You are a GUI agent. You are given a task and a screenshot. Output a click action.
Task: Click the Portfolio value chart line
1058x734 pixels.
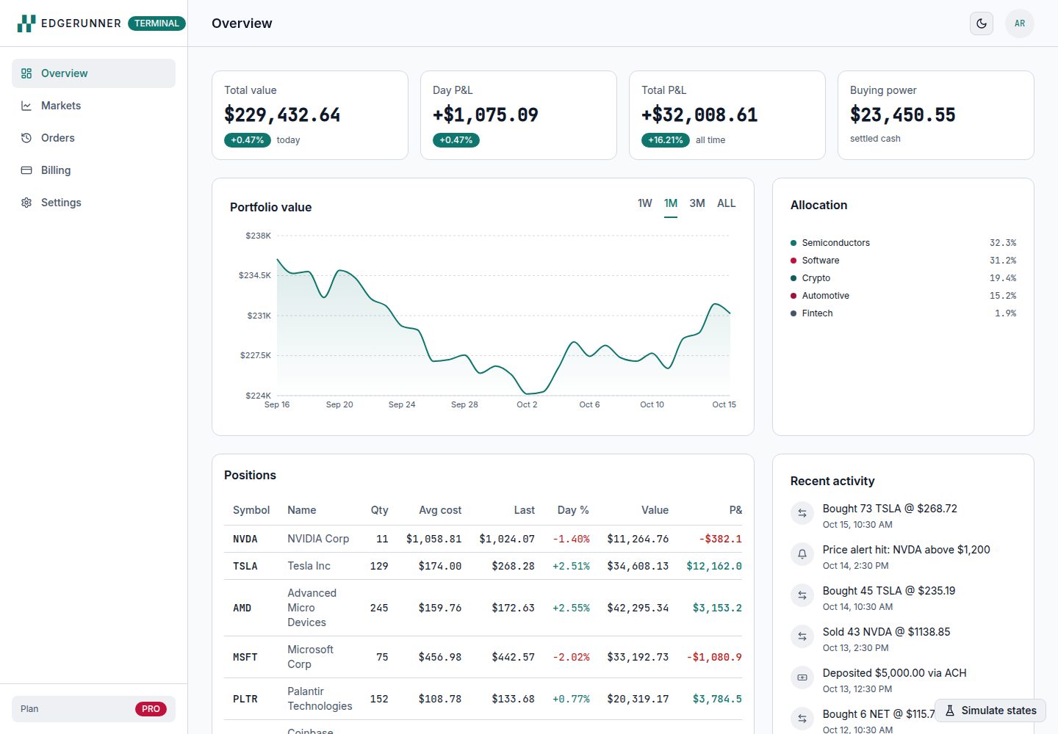[x=503, y=327]
